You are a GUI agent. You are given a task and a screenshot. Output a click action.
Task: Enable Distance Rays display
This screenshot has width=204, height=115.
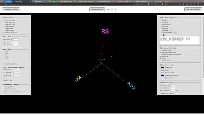coord(161,61)
